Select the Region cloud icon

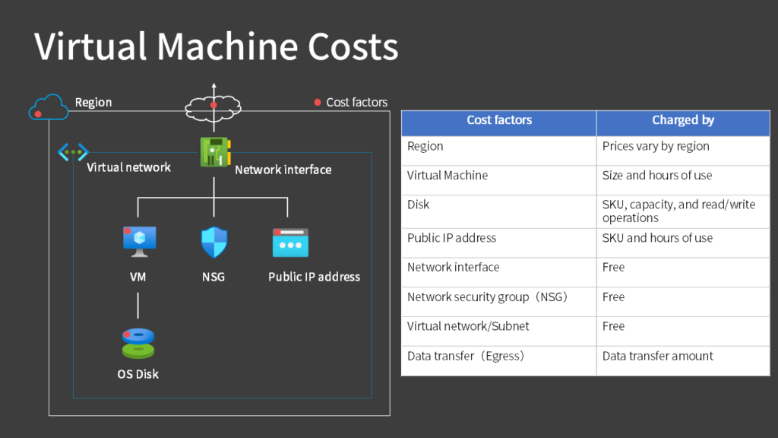pyautogui.click(x=48, y=107)
